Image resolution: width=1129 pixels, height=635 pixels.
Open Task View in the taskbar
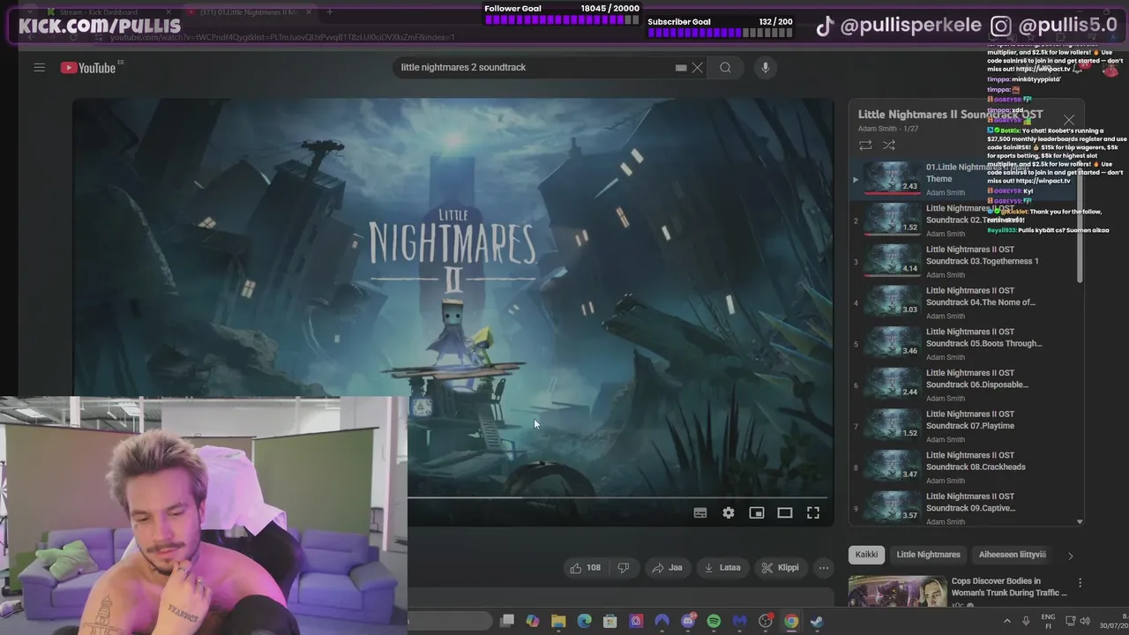(x=507, y=621)
